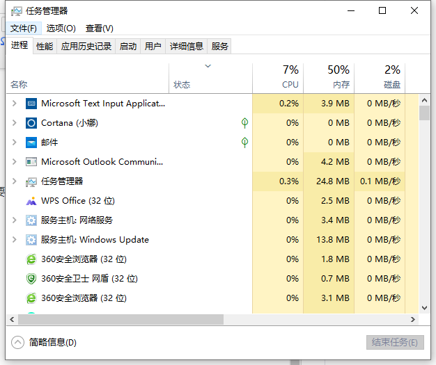Screen dimensions: 436x365
Task: Click the green leaf suspended icon for Cortana
Action: [244, 123]
